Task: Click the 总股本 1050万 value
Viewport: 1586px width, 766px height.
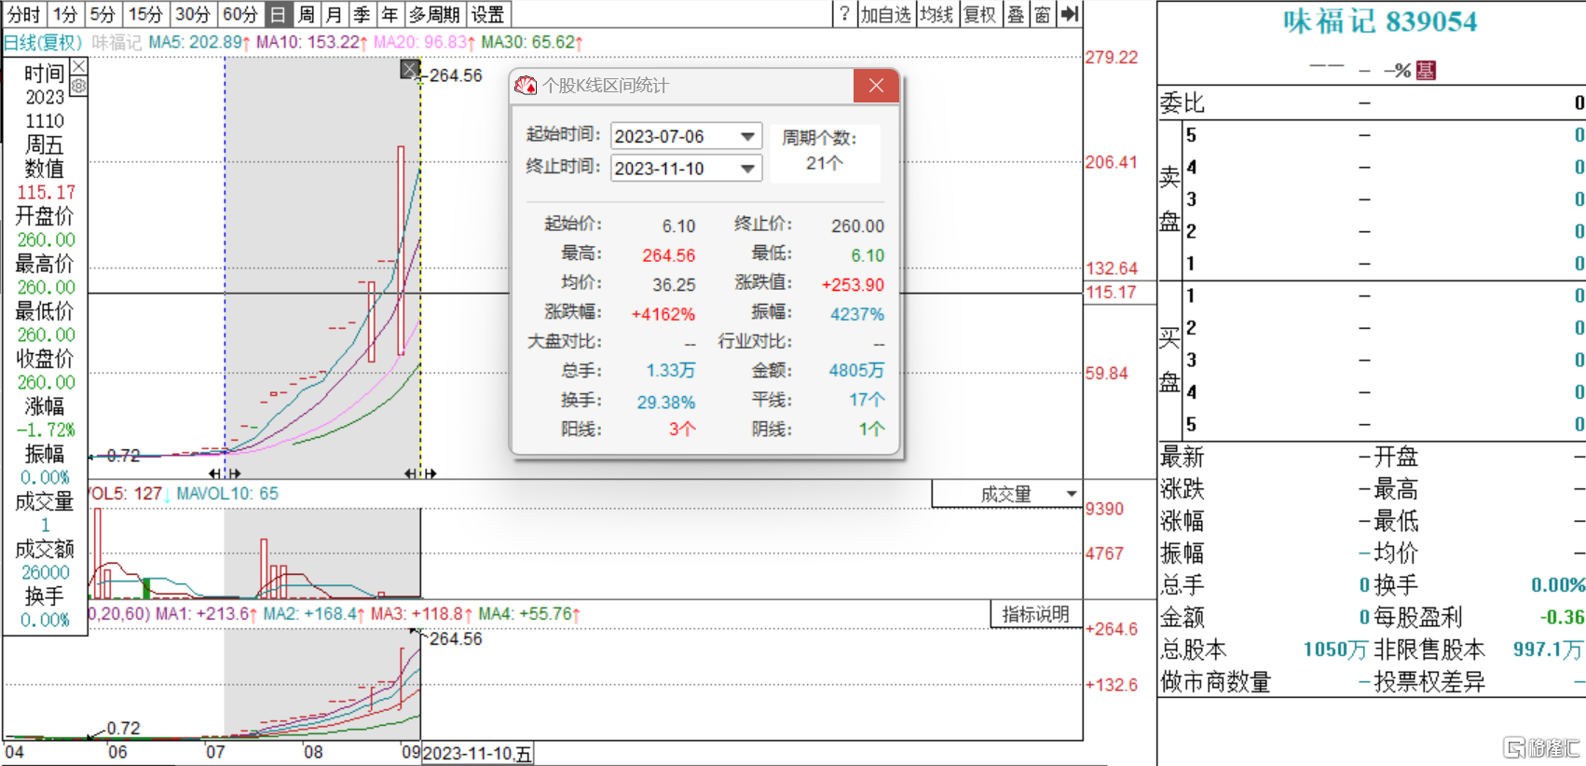Action: (x=1334, y=650)
